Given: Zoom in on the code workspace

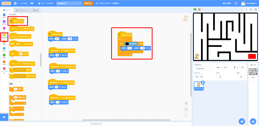Looking at the screenshot, I should click(186, 103).
